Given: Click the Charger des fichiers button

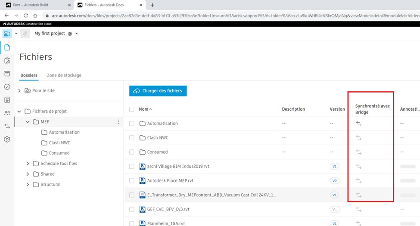Looking at the screenshot, I should pyautogui.click(x=158, y=91).
